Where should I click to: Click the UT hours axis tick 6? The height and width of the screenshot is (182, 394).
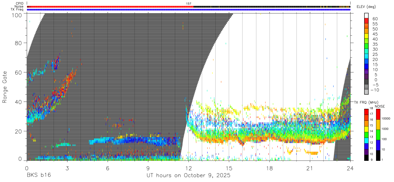(x=107, y=168)
